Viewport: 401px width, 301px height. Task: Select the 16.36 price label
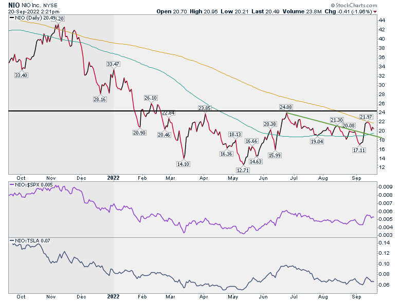tap(226, 154)
